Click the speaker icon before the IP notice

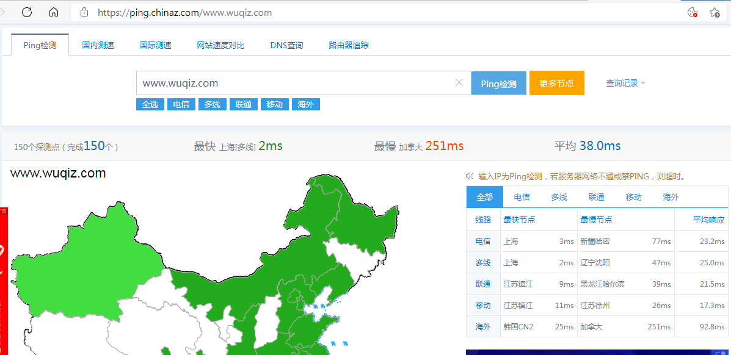[469, 176]
